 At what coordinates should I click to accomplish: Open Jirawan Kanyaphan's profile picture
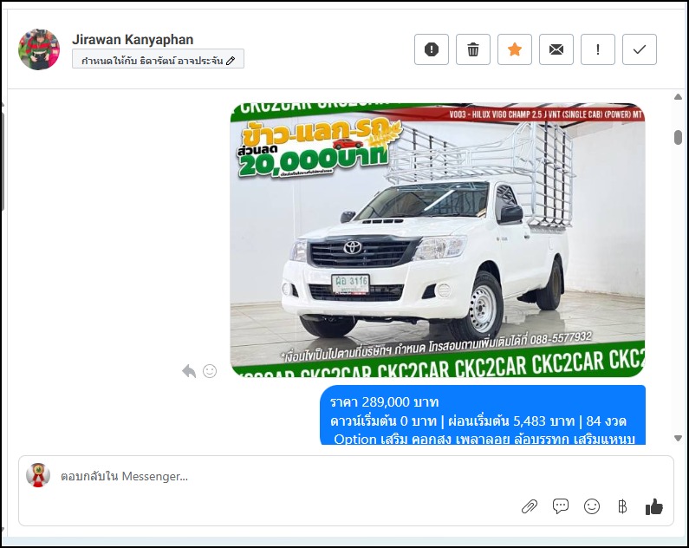point(39,49)
